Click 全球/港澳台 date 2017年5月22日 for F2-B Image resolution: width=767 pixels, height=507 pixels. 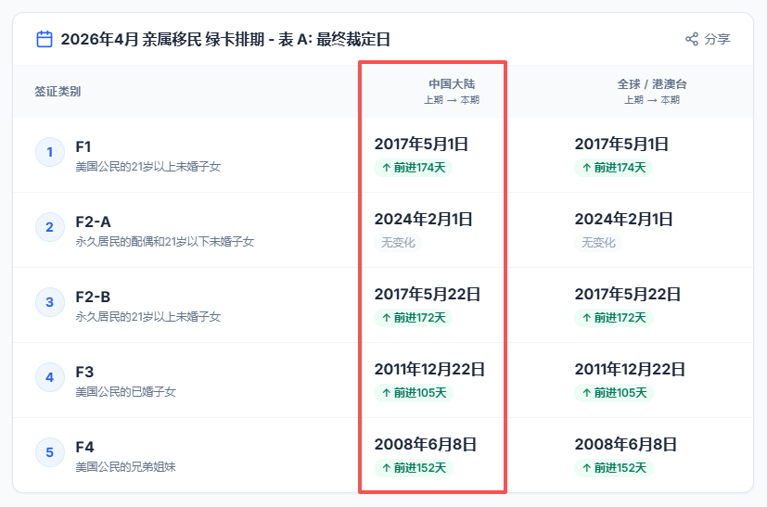pyautogui.click(x=628, y=295)
